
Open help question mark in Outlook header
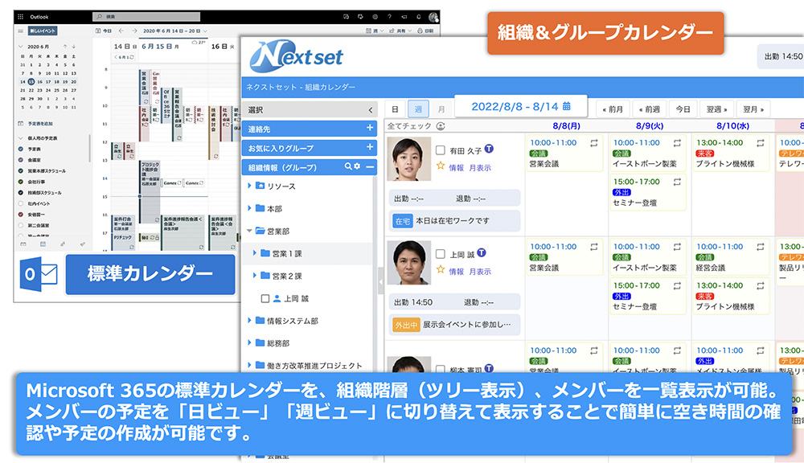pos(390,17)
